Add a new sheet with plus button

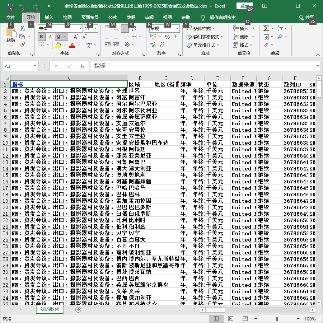(x=78, y=310)
